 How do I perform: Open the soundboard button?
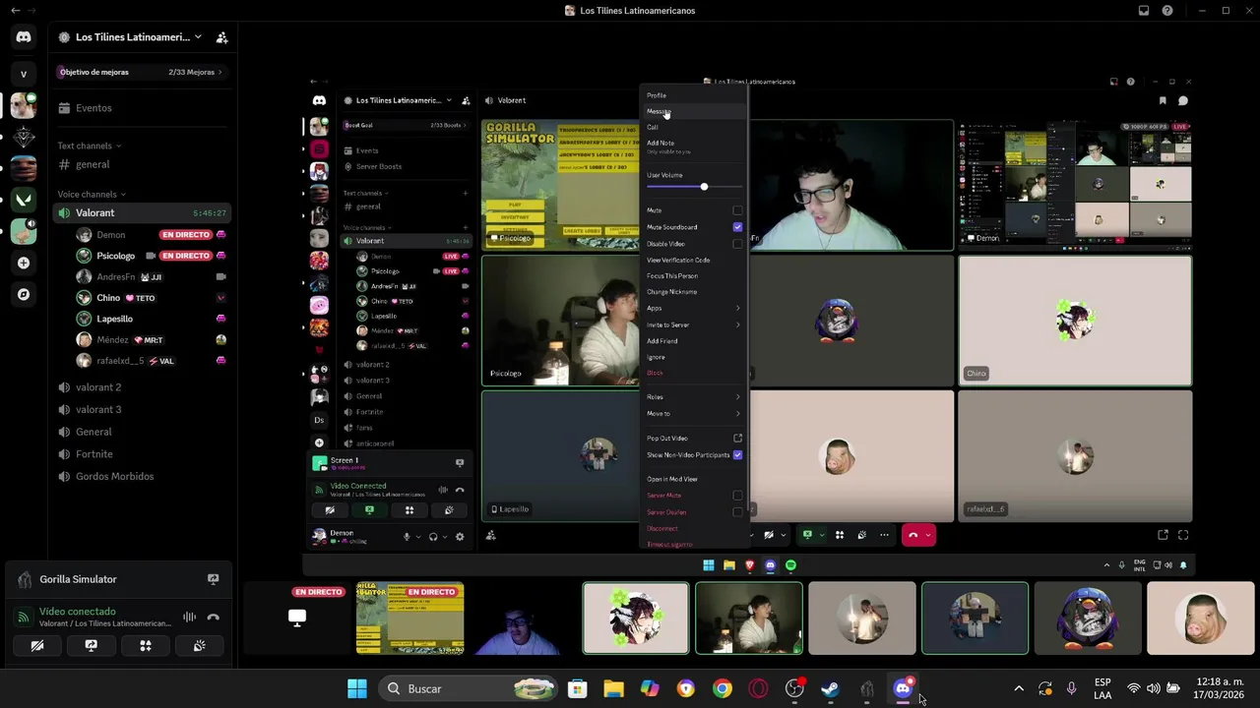click(199, 646)
